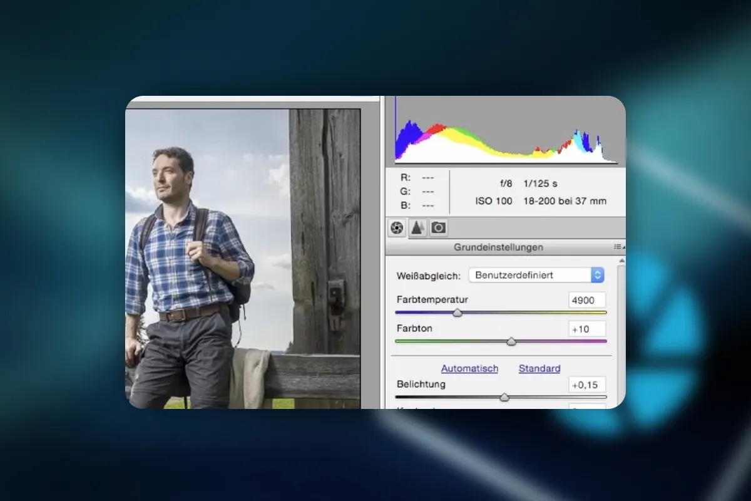Click the Farbton value field +10
The width and height of the screenshot is (751, 501).
[587, 329]
